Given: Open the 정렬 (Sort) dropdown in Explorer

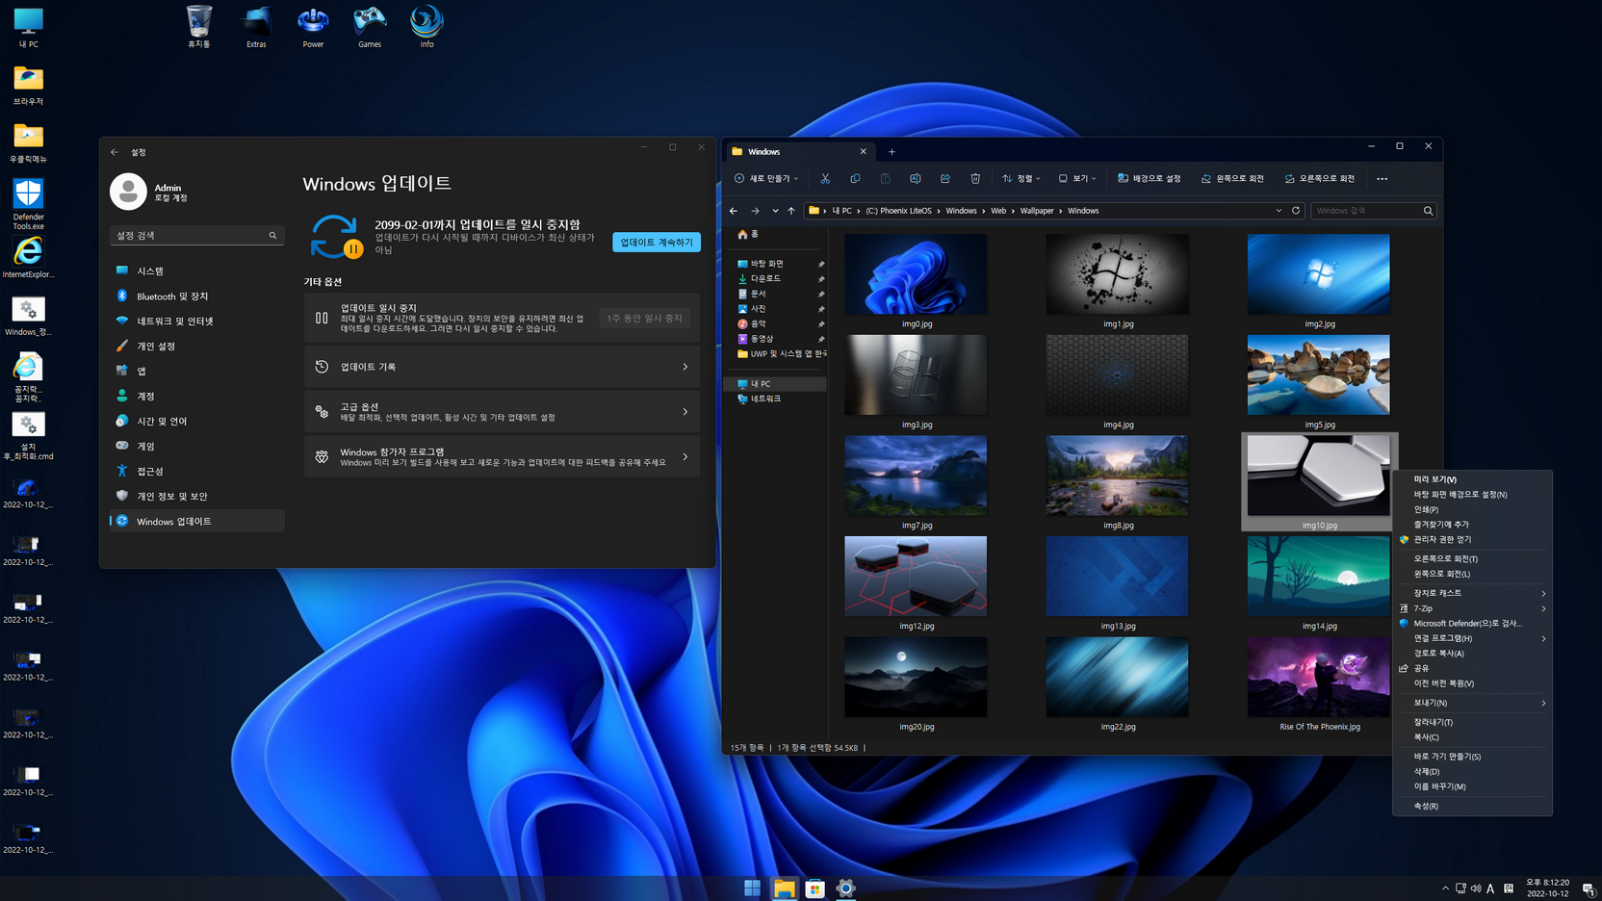Looking at the screenshot, I should pos(1021,178).
